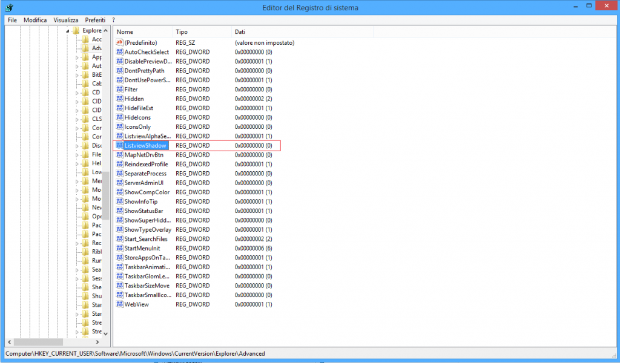Expand the CLS tree node

point(77,119)
